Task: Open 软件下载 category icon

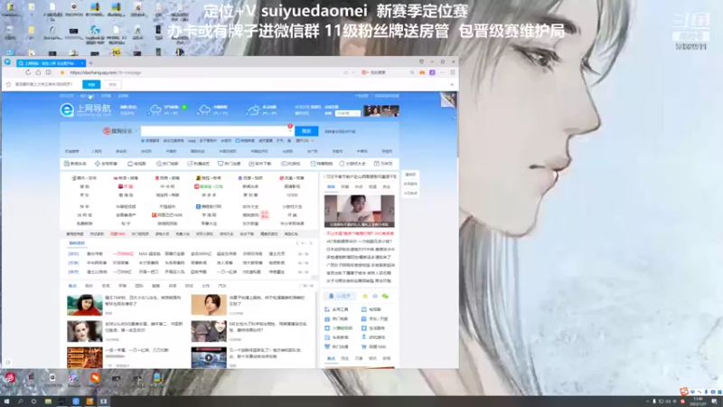Action: click(260, 164)
